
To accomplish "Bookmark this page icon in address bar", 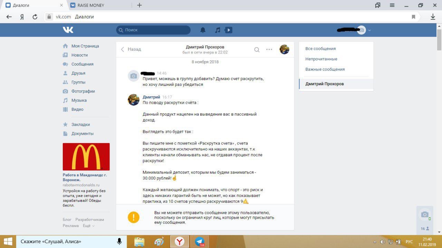I will click(x=413, y=17).
